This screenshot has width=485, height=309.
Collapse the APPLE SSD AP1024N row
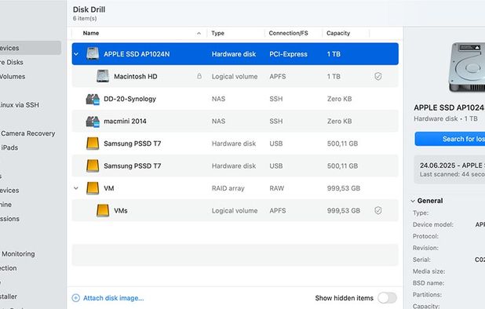click(x=76, y=54)
